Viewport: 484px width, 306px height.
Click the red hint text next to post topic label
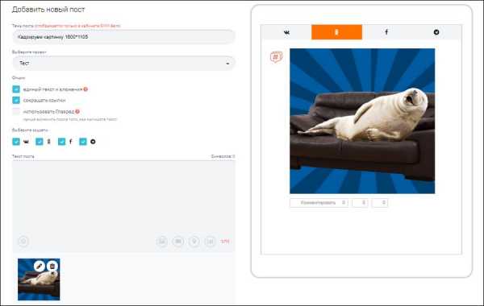point(77,26)
